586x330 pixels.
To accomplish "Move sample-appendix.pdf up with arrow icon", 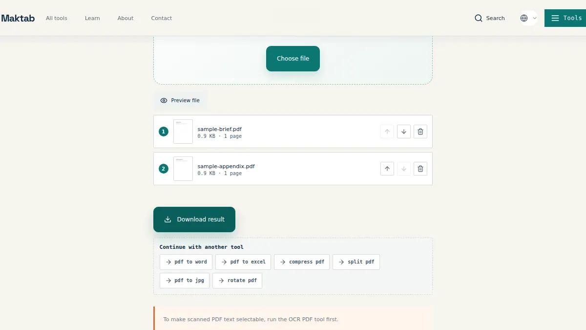I will click(387, 169).
